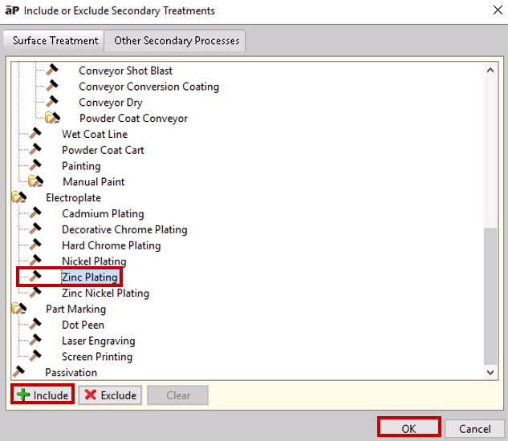Select Dot Peen under Part Marking
This screenshot has width=508, height=441.
point(83,325)
